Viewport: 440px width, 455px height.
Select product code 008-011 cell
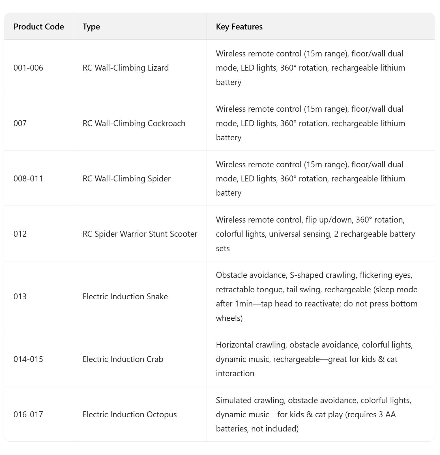click(x=28, y=179)
